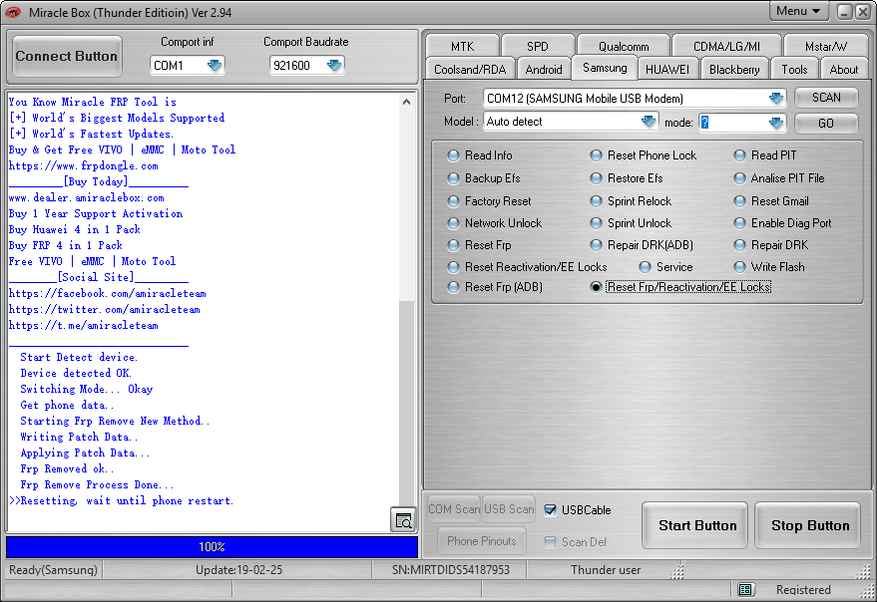Click the facebook.com/amiracleteam log line

[x=108, y=293]
